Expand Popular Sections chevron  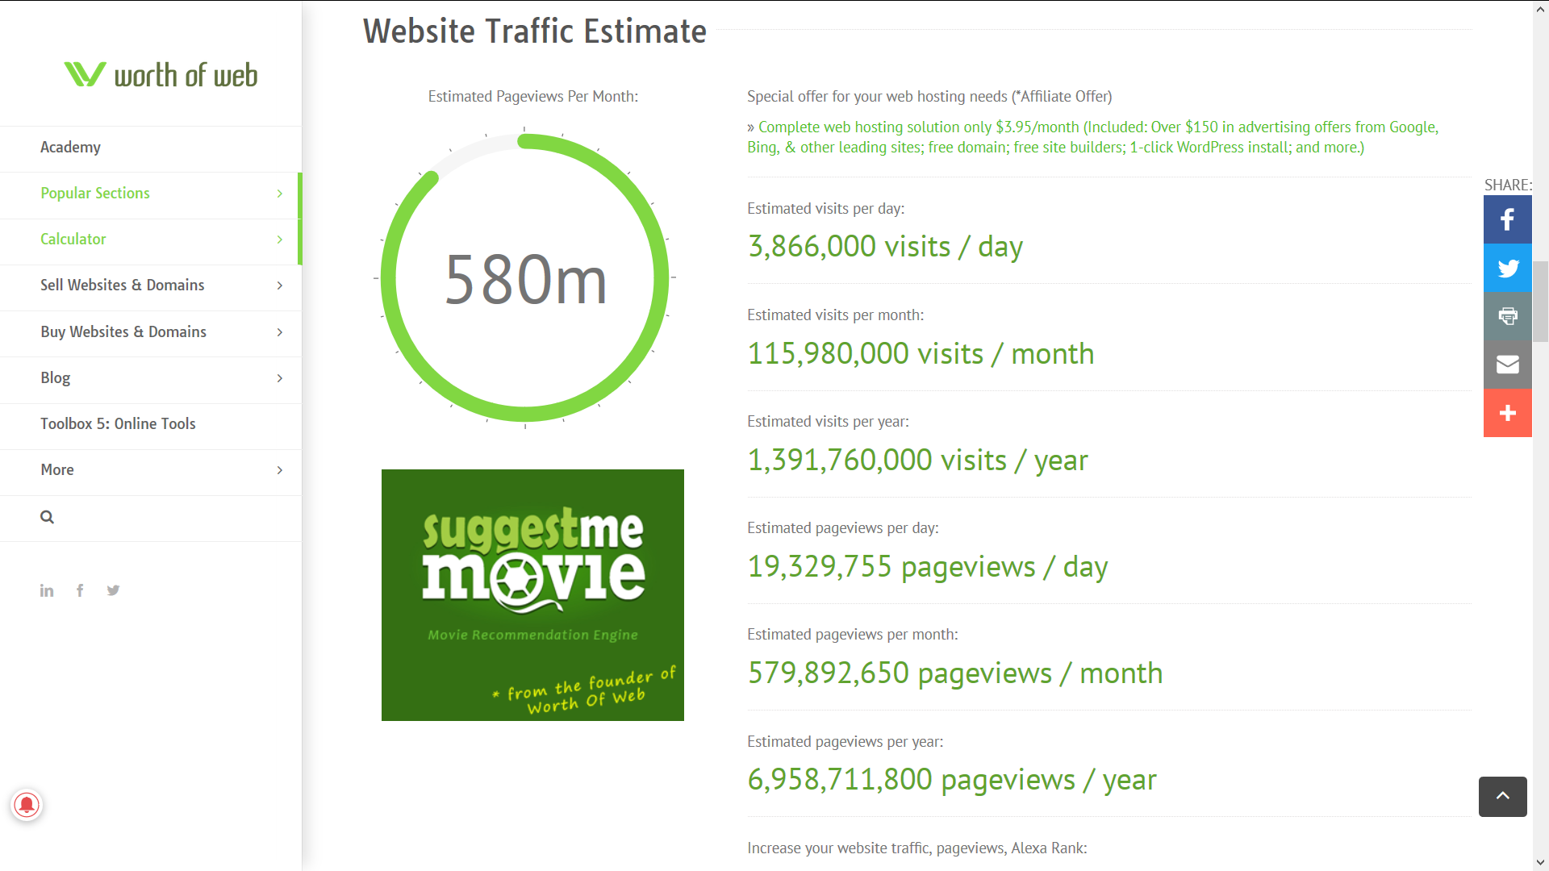click(279, 194)
